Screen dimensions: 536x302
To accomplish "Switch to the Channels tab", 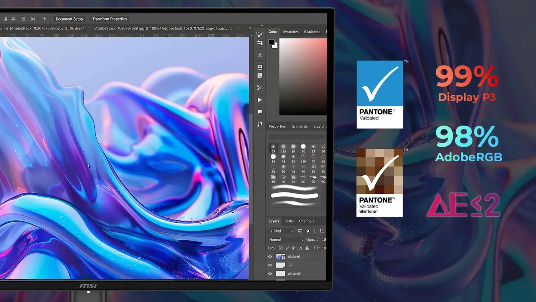I will coord(307,221).
